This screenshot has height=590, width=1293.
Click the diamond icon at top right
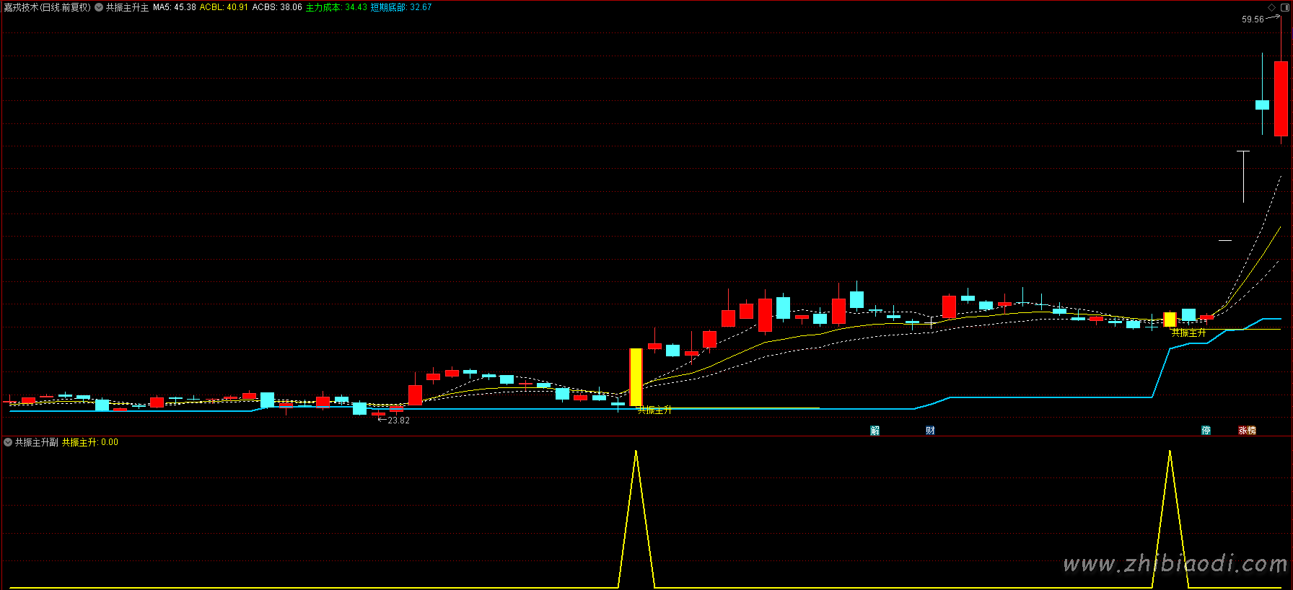pyautogui.click(x=1271, y=7)
